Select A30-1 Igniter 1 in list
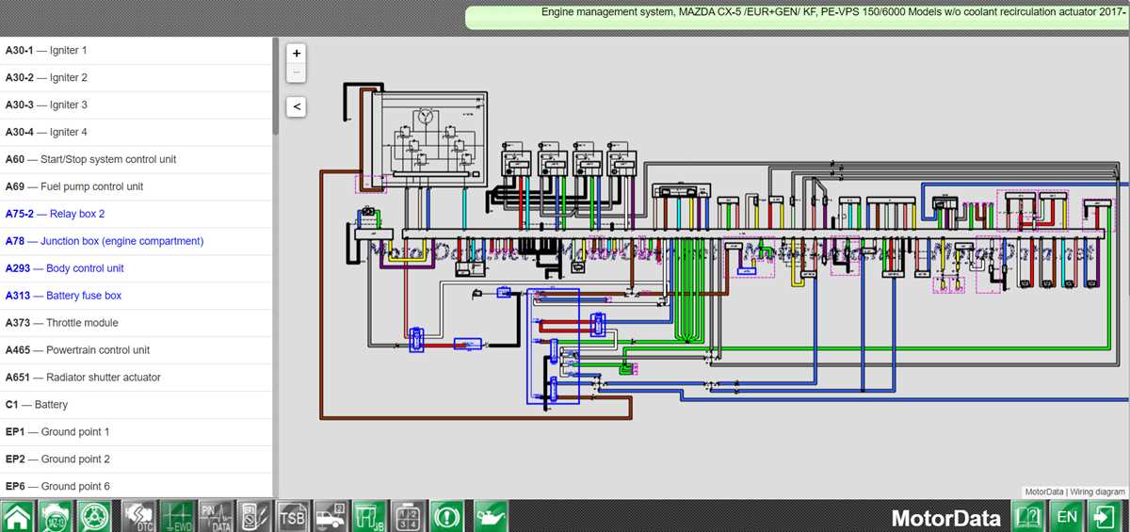The height and width of the screenshot is (532, 1130). [136, 51]
